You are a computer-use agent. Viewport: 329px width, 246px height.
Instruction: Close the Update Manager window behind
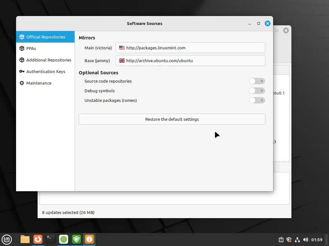tap(286, 30)
